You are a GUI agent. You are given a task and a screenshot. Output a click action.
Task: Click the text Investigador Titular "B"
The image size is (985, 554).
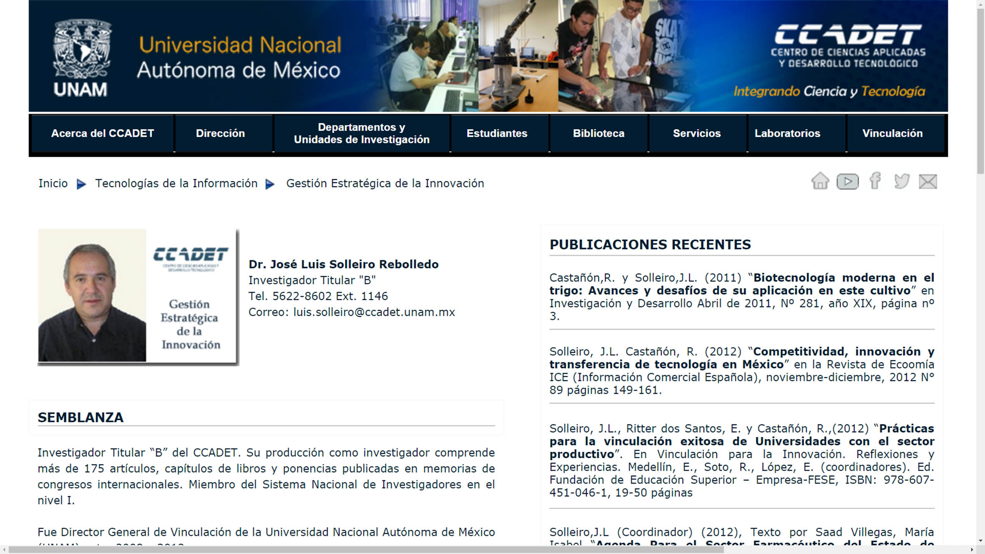click(x=312, y=280)
